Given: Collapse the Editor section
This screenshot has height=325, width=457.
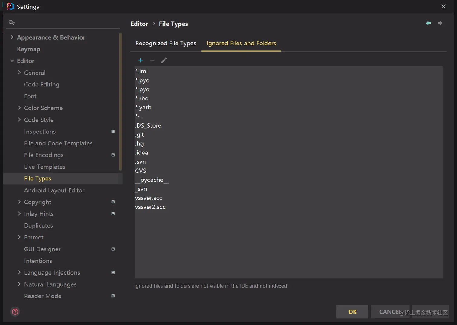Looking at the screenshot, I should coord(12,61).
